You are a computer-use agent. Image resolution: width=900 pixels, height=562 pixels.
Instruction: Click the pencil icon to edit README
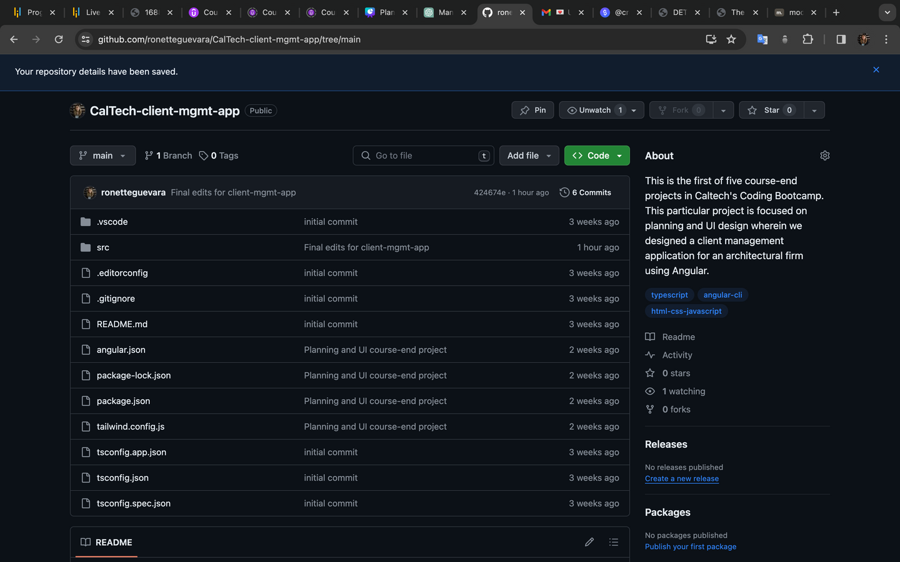[x=589, y=542]
